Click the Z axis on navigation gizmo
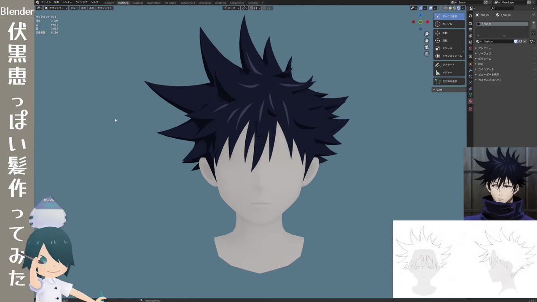537x302 pixels. [x=420, y=15]
